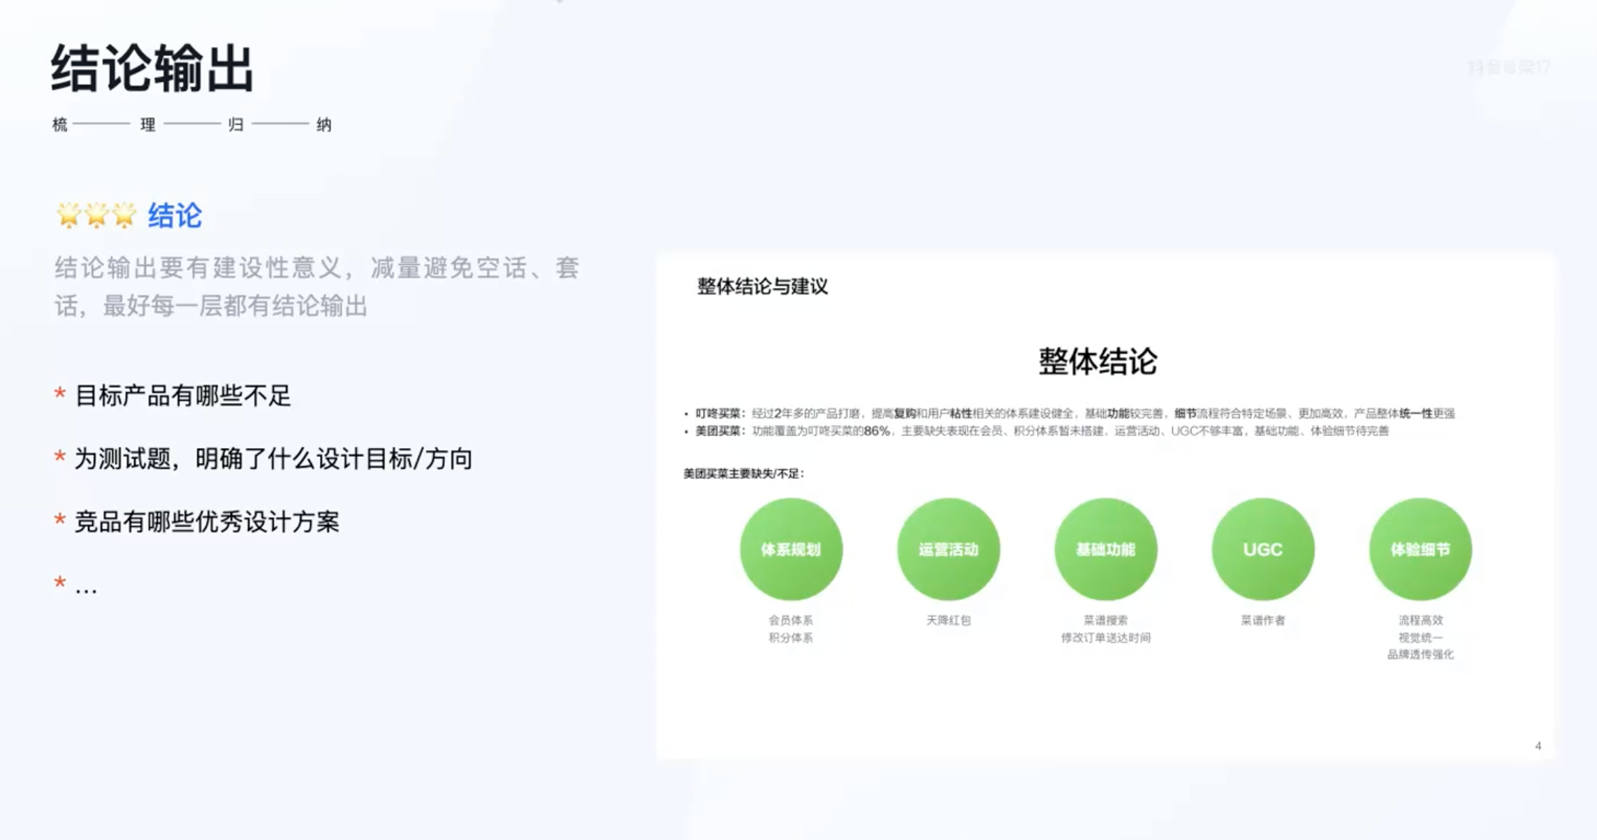Click the green 体系规划 circle
The height and width of the screenshot is (840, 1597).
pos(791,549)
